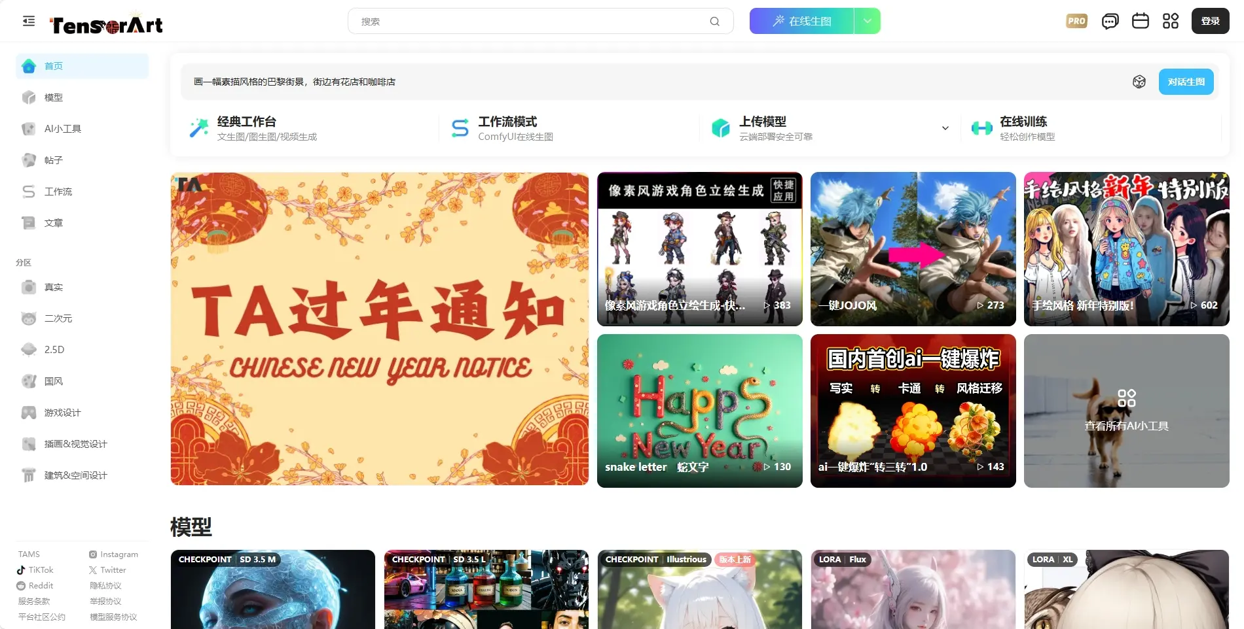
Task: Open the TA过年通知 banner
Action: coord(379,328)
